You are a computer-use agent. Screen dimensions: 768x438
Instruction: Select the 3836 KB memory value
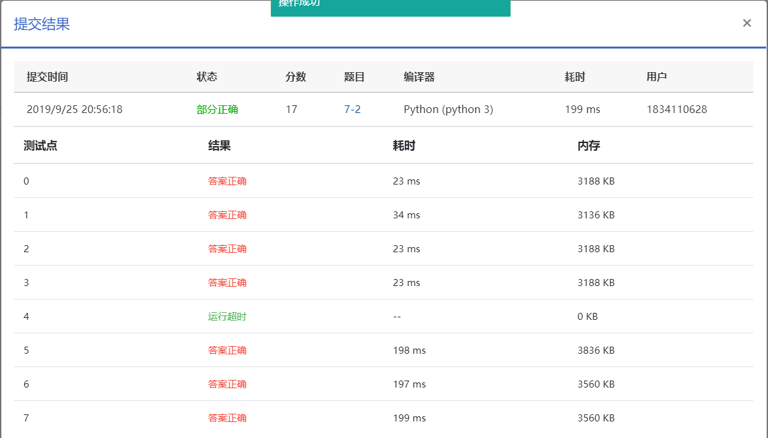tap(596, 350)
